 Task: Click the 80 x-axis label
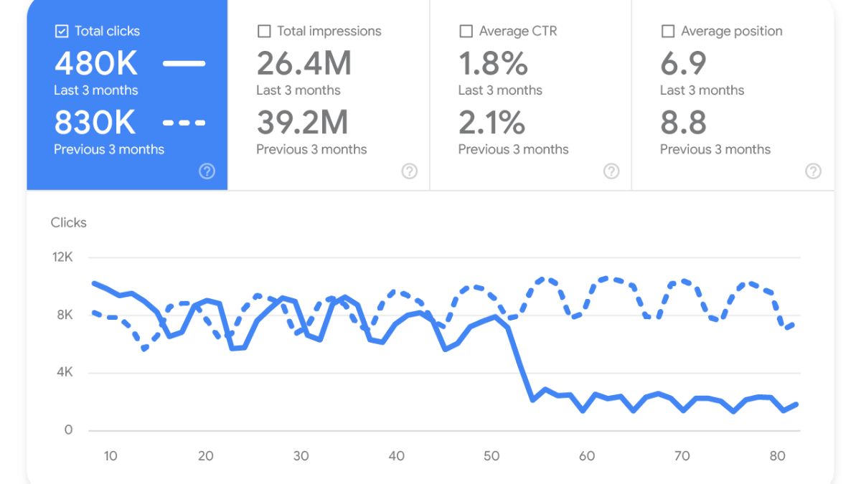(x=777, y=456)
